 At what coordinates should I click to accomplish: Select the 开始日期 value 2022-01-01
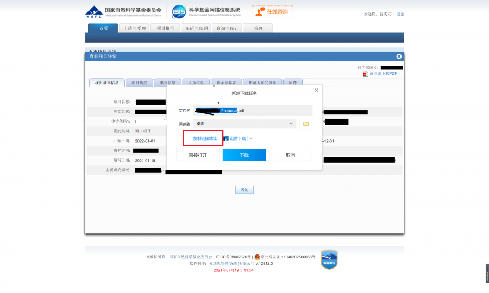coord(145,141)
